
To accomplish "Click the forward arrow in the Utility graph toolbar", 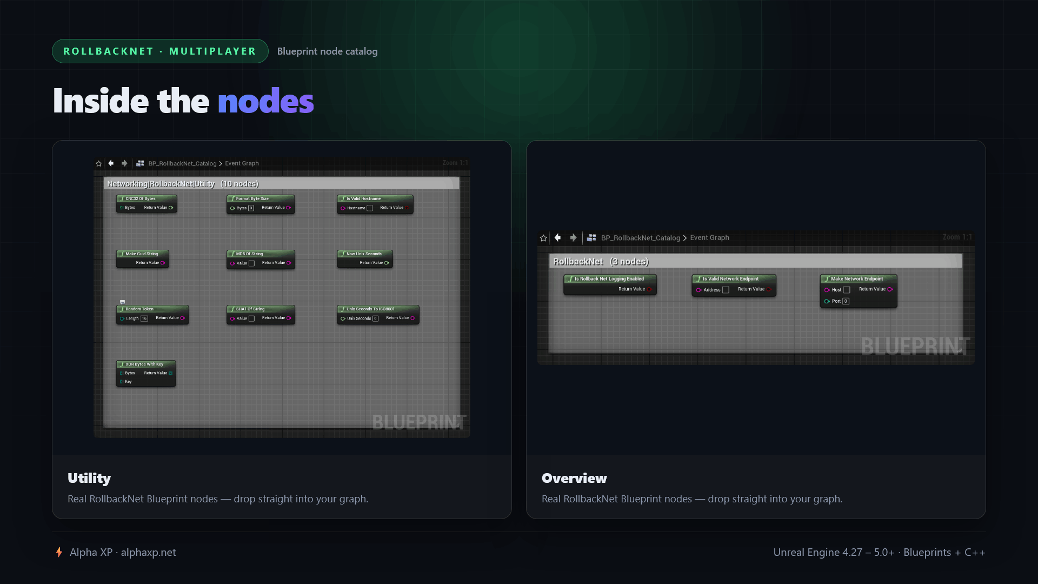I will pyautogui.click(x=124, y=163).
